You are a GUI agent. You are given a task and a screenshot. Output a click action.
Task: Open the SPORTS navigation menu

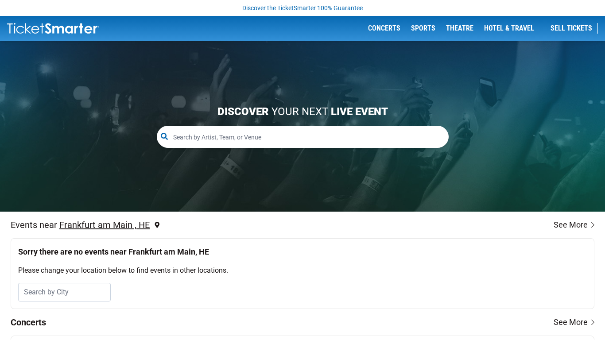pos(423,28)
